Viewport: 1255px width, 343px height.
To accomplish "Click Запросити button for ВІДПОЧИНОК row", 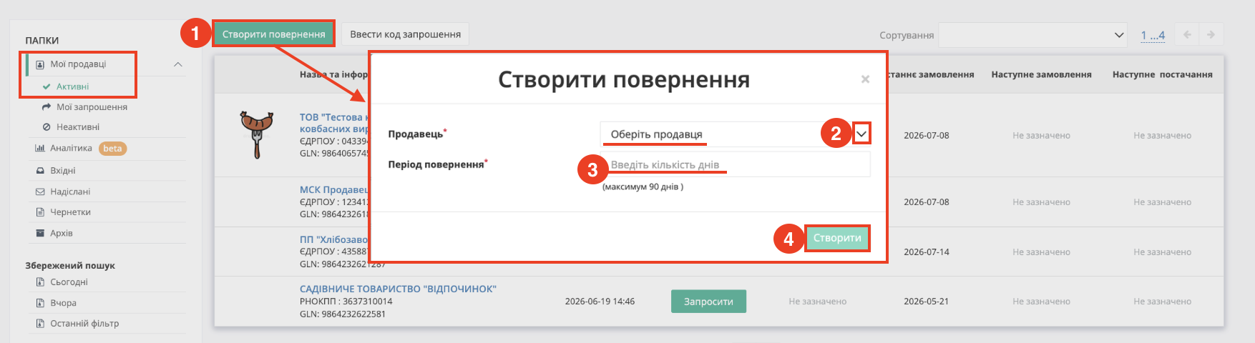I will pyautogui.click(x=708, y=302).
